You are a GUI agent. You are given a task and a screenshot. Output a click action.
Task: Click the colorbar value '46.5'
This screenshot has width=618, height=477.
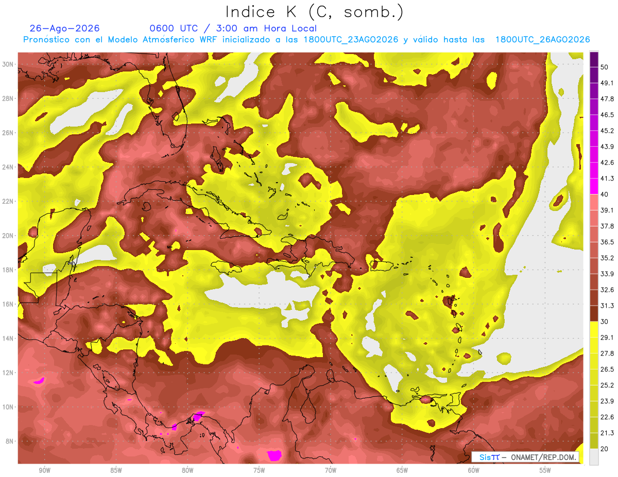click(607, 115)
